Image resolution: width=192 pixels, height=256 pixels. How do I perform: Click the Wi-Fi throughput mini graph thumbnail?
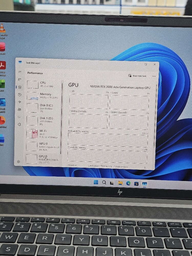pos(32,134)
